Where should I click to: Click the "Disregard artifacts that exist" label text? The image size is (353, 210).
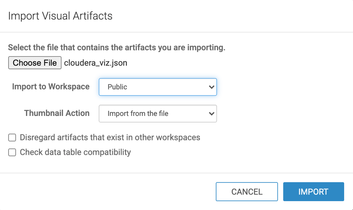tap(71, 138)
